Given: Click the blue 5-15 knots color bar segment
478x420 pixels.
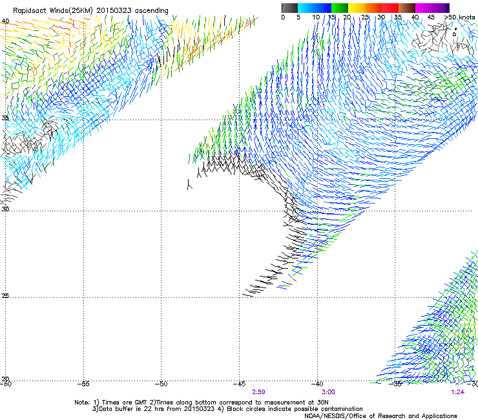Looking at the screenshot, I should coord(315,8).
